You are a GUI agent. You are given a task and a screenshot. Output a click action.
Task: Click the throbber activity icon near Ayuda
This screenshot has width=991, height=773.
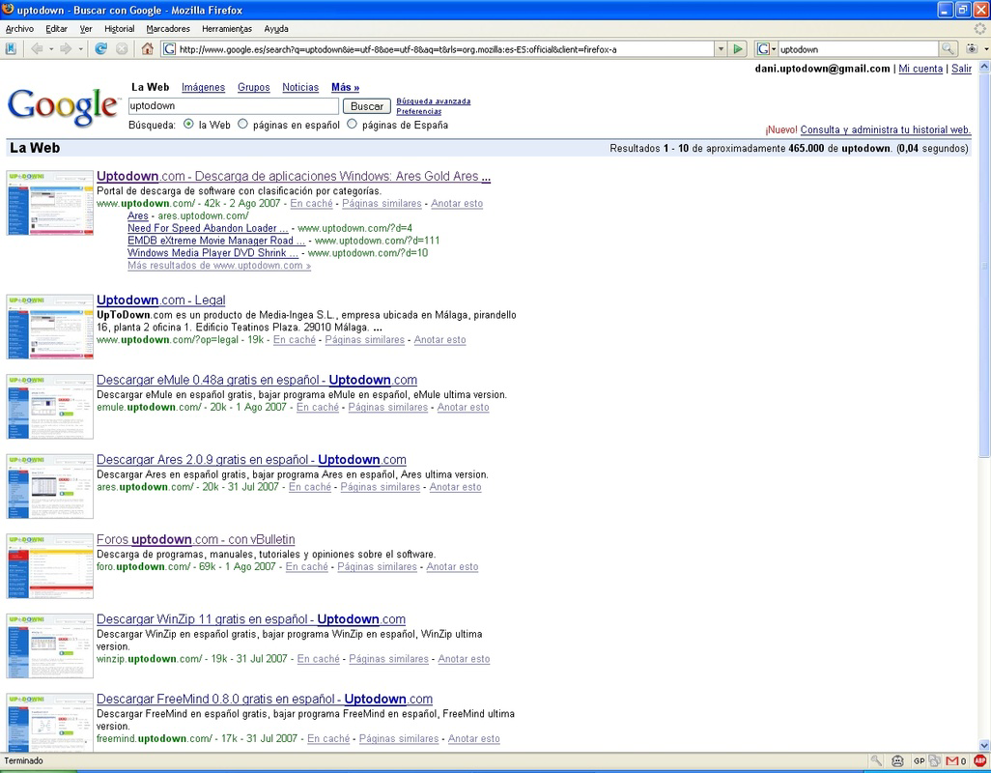[x=979, y=28]
